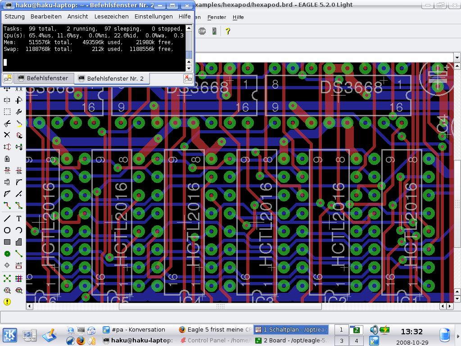
Task: Select the Mirror tool in EAGLE
Action: (7, 100)
